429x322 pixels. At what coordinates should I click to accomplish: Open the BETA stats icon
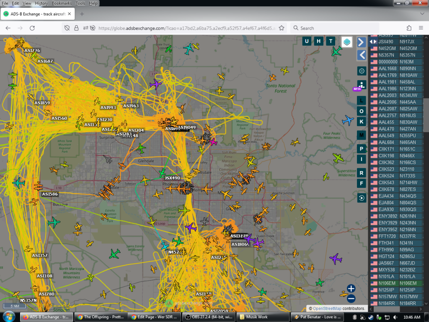tap(362, 85)
